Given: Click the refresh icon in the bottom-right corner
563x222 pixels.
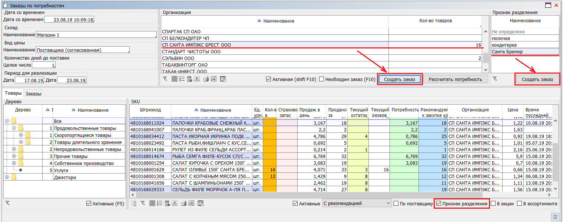Looking at the screenshot, I should tap(555, 217).
